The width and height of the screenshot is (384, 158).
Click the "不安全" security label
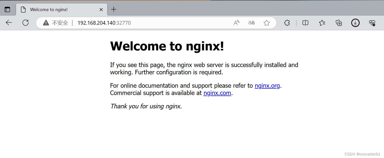[x=60, y=23]
